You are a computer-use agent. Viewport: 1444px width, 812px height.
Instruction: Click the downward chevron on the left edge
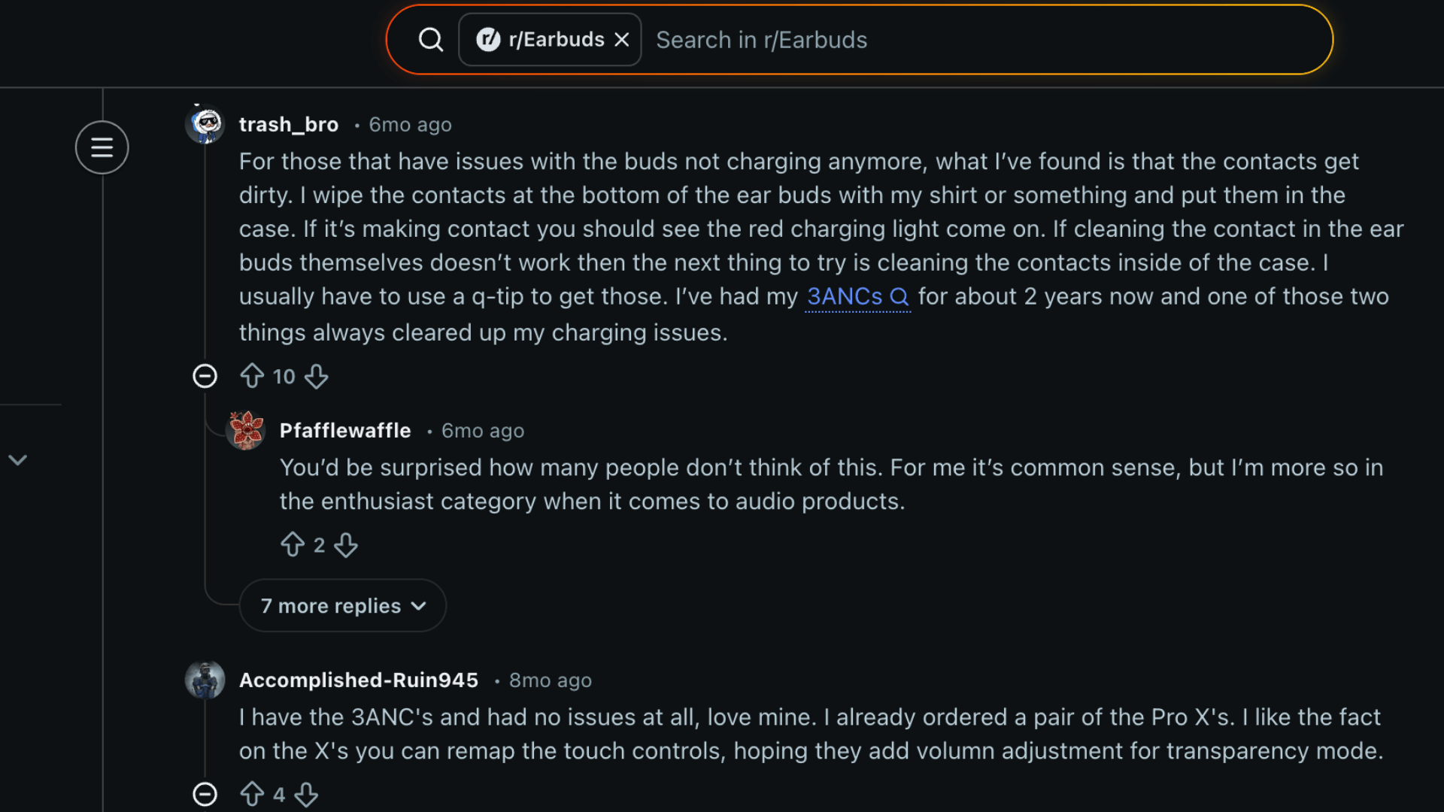(x=19, y=459)
